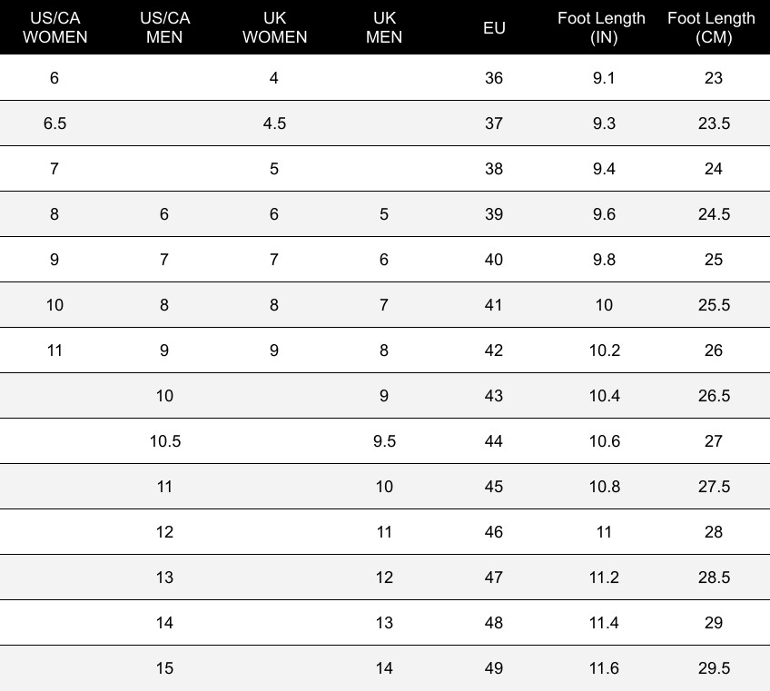Click the US/CA MEN column header
The width and height of the screenshot is (770, 691).
pyautogui.click(x=164, y=27)
